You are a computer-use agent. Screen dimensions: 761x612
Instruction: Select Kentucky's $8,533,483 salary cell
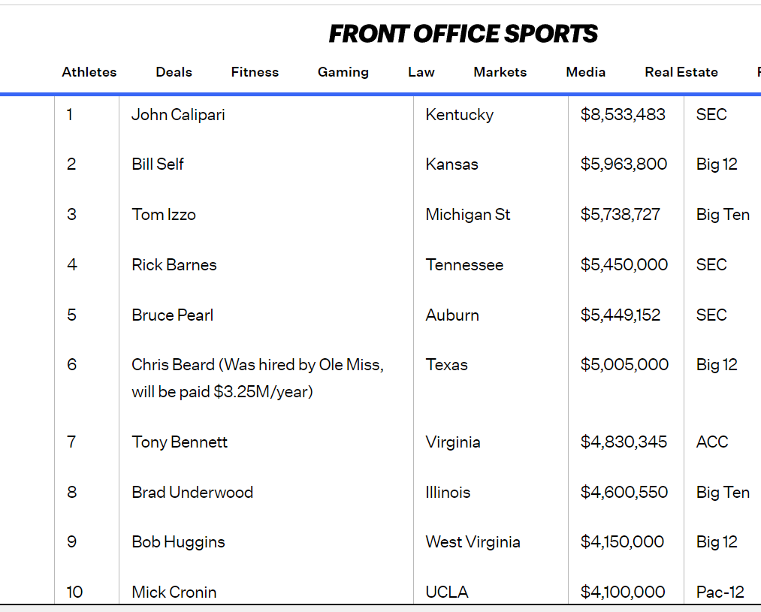pyautogui.click(x=623, y=114)
